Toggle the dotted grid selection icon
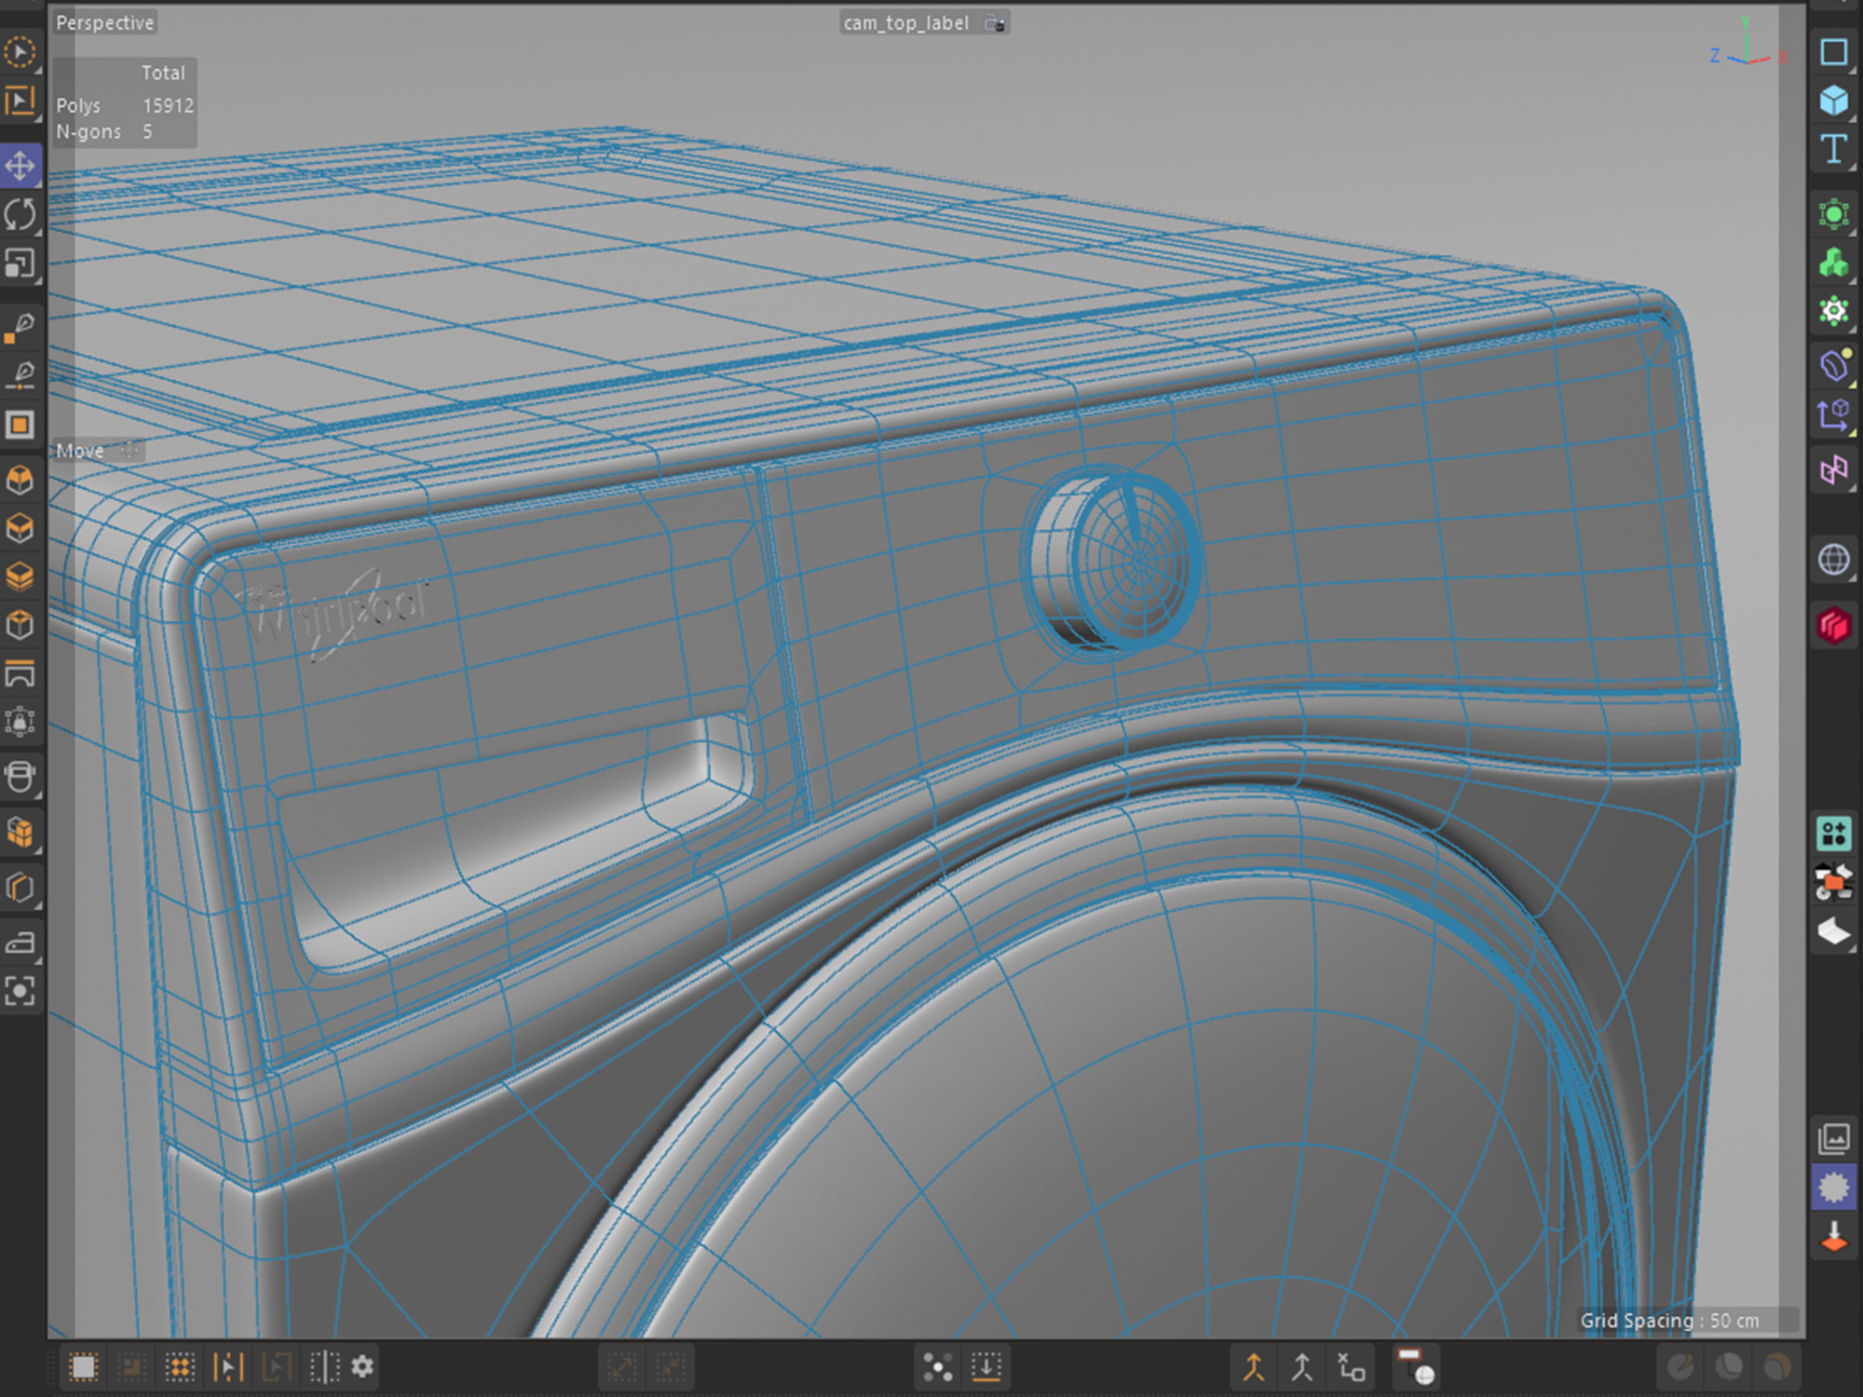This screenshot has height=1397, width=1863. pyautogui.click(x=180, y=1367)
